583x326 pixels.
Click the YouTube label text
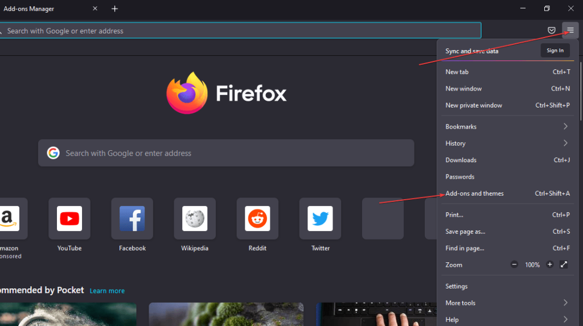coord(69,248)
